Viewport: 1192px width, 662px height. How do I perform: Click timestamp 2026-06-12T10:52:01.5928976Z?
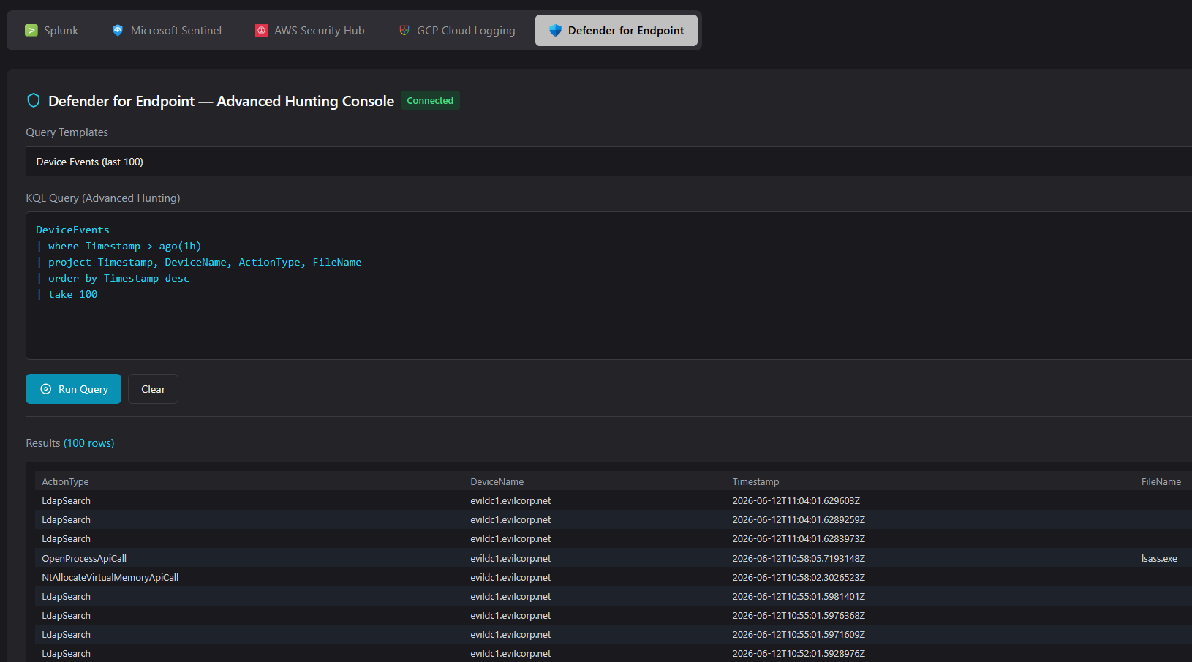click(x=799, y=654)
